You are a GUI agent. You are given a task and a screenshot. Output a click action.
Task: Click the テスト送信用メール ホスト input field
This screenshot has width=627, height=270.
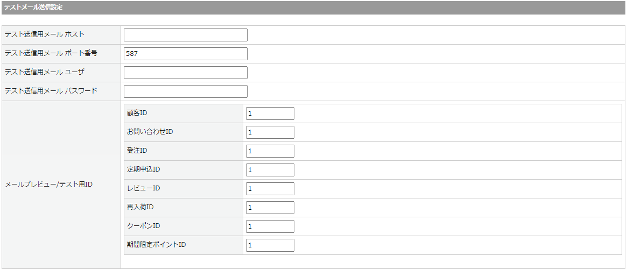[185, 35]
